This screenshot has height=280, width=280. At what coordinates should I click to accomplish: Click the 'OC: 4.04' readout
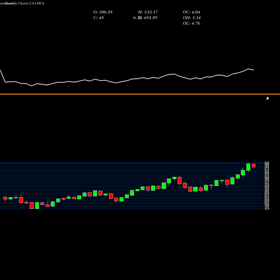click(x=192, y=12)
